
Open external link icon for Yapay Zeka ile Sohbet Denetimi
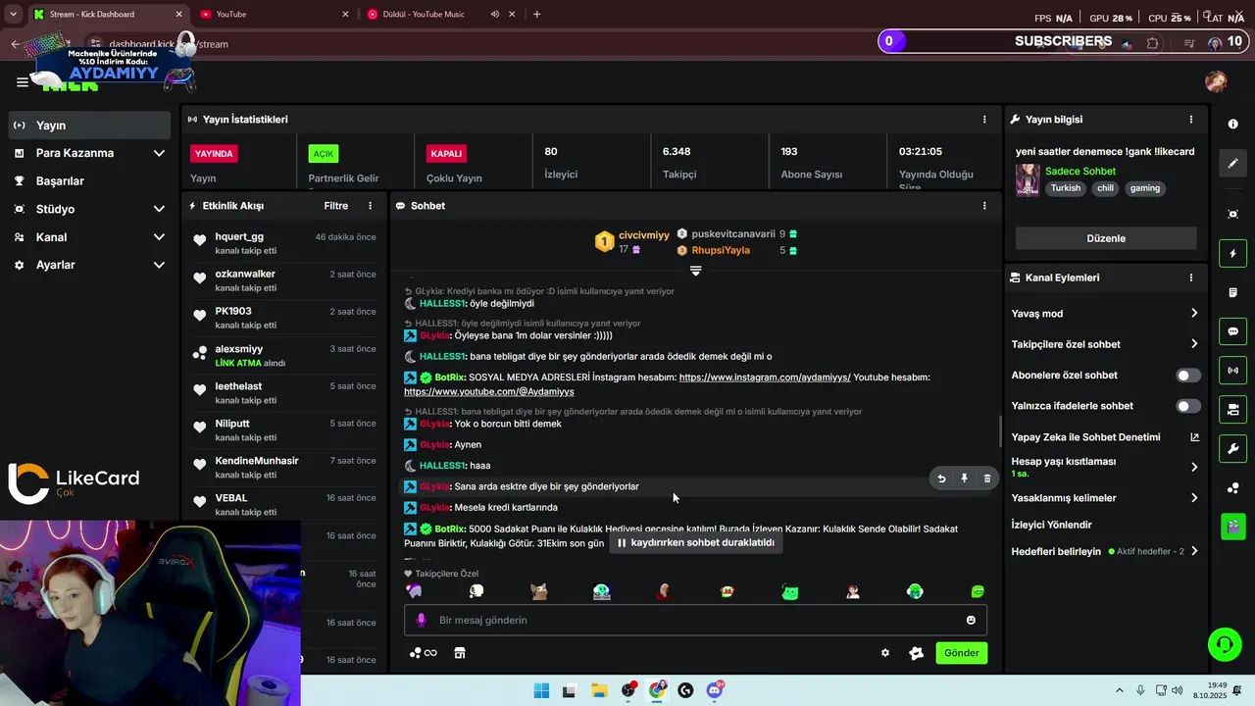coord(1194,437)
